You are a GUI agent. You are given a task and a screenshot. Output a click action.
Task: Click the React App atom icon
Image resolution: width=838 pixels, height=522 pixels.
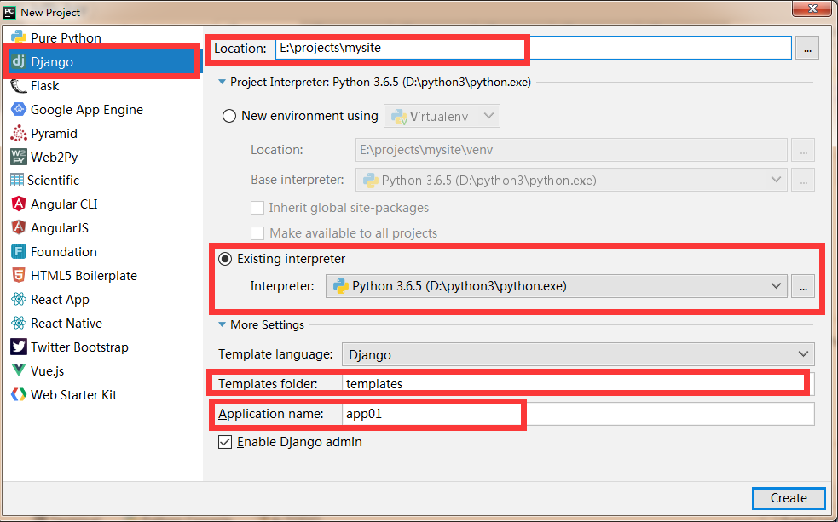(x=19, y=299)
